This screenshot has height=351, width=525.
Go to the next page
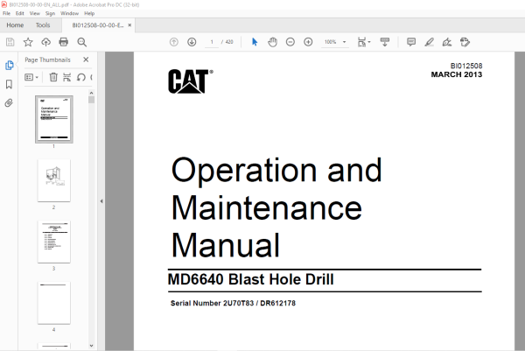pos(192,42)
